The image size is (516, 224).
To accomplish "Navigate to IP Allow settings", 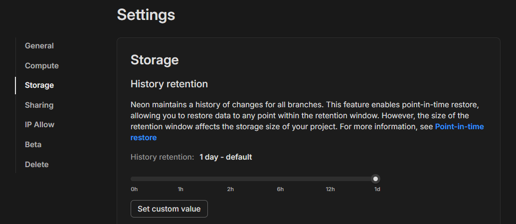I will [39, 125].
